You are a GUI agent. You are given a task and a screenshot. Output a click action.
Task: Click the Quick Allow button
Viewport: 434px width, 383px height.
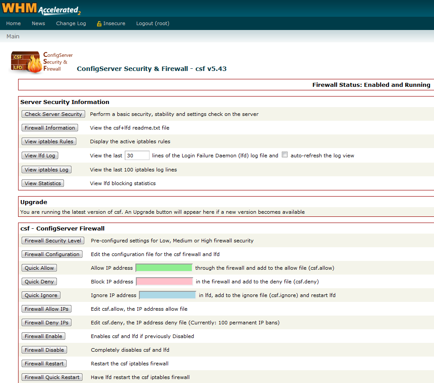click(x=39, y=268)
